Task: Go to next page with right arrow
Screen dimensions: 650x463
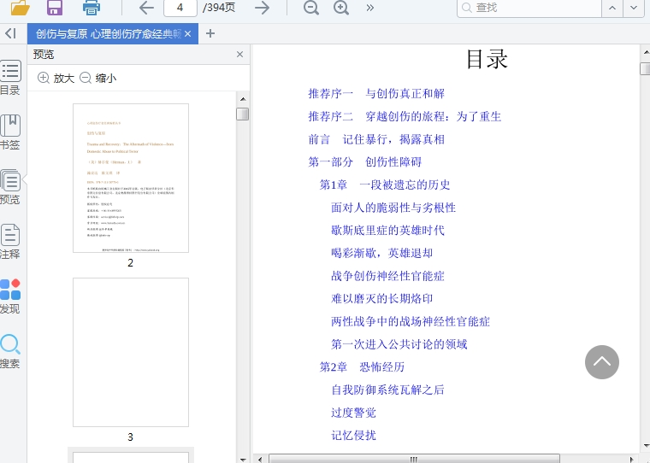Action: (x=262, y=8)
